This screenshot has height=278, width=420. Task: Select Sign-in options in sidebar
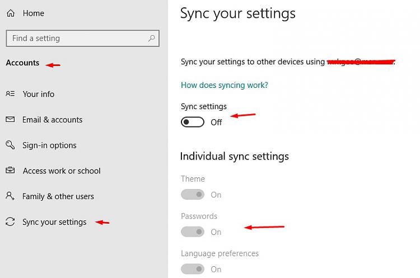(49, 145)
